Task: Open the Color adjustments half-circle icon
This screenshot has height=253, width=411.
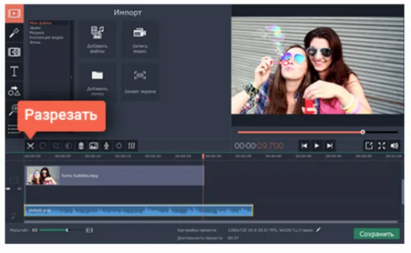Action: (x=69, y=146)
